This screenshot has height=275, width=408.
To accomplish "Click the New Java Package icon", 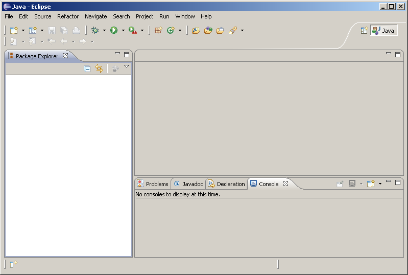I will click(158, 31).
